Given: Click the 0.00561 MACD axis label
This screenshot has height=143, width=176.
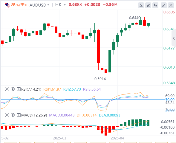Looking at the screenshot, I should 168,122.
